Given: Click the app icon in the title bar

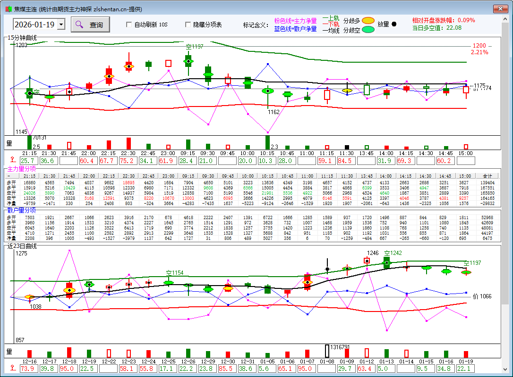Looking at the screenshot, I should [x=8, y=9].
